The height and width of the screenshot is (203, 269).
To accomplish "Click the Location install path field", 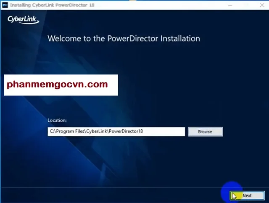I will click(x=116, y=132).
